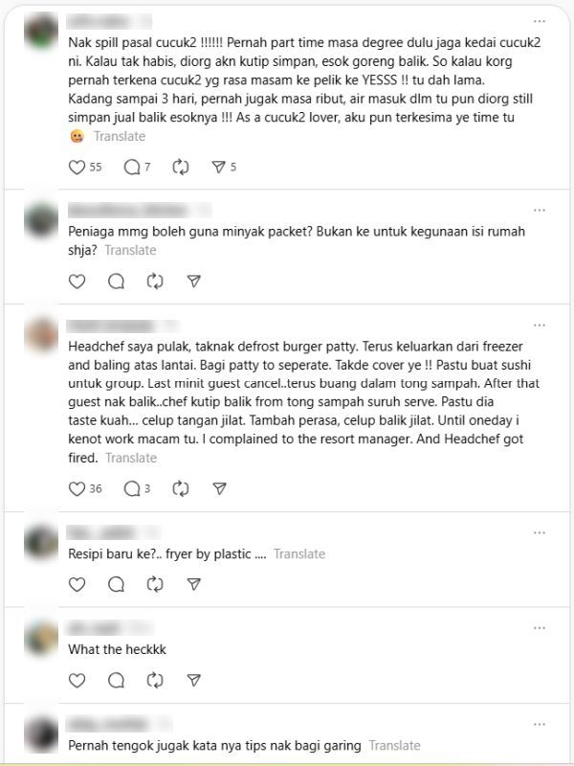Open the 3 replies on Headchef post
The height and width of the screenshot is (766, 574).
click(132, 488)
